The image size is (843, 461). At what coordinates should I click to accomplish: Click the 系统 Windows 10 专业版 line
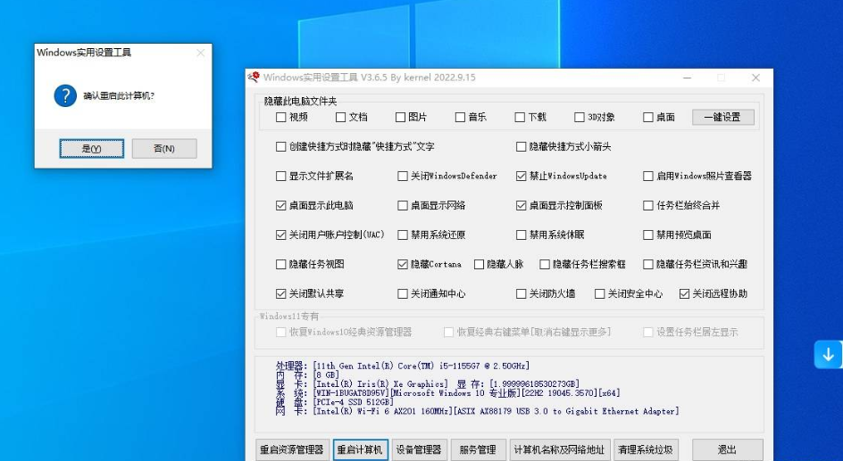coord(448,393)
